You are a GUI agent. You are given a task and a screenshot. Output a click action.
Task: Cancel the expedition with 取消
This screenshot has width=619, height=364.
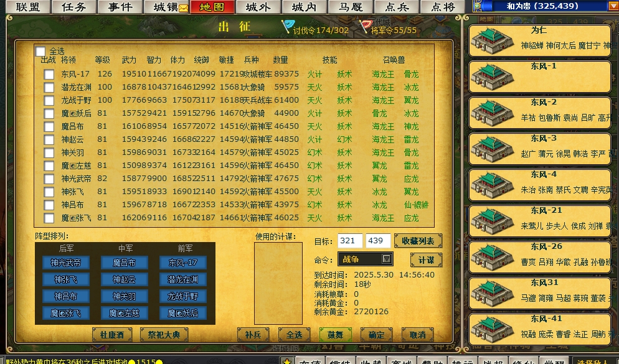417,335
